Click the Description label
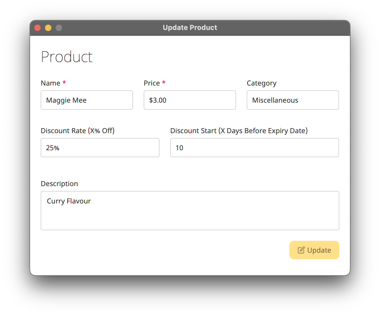Image resolution: width=380 pixels, height=315 pixels. pyautogui.click(x=59, y=184)
